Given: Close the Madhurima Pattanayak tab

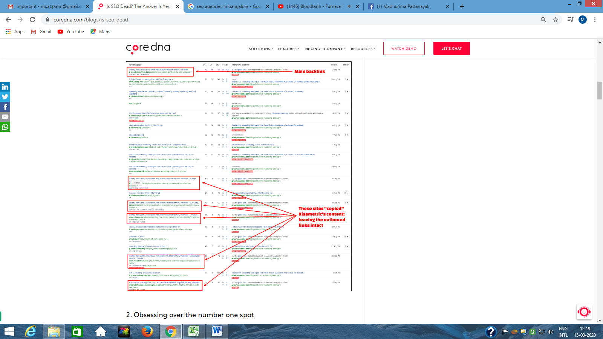Looking at the screenshot, I should point(448,6).
